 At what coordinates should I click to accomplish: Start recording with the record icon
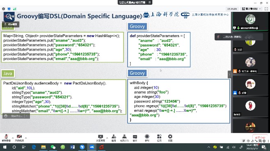pyautogui.click(x=147, y=138)
